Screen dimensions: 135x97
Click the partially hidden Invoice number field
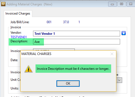point(54,50)
